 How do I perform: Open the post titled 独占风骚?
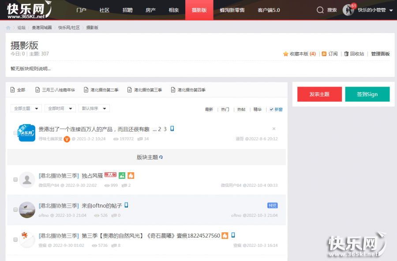coord(92,176)
